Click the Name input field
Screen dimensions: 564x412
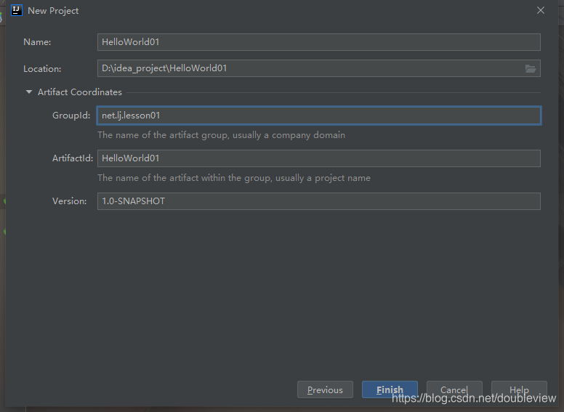pos(318,42)
